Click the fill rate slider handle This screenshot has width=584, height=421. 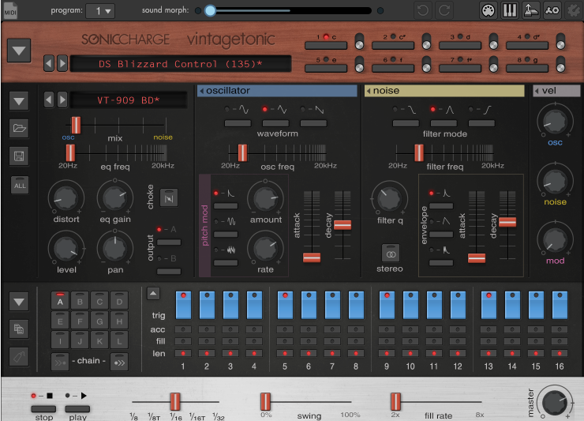(x=395, y=401)
